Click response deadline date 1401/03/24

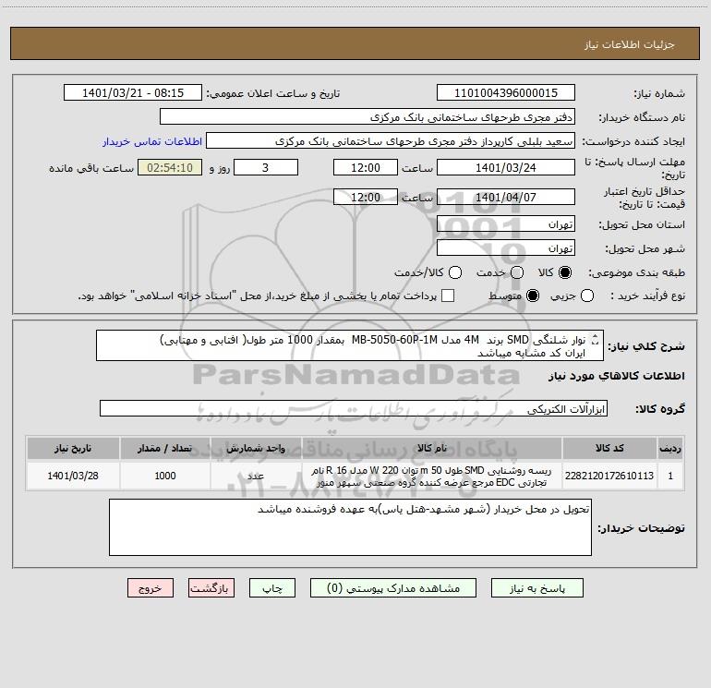coord(506,167)
